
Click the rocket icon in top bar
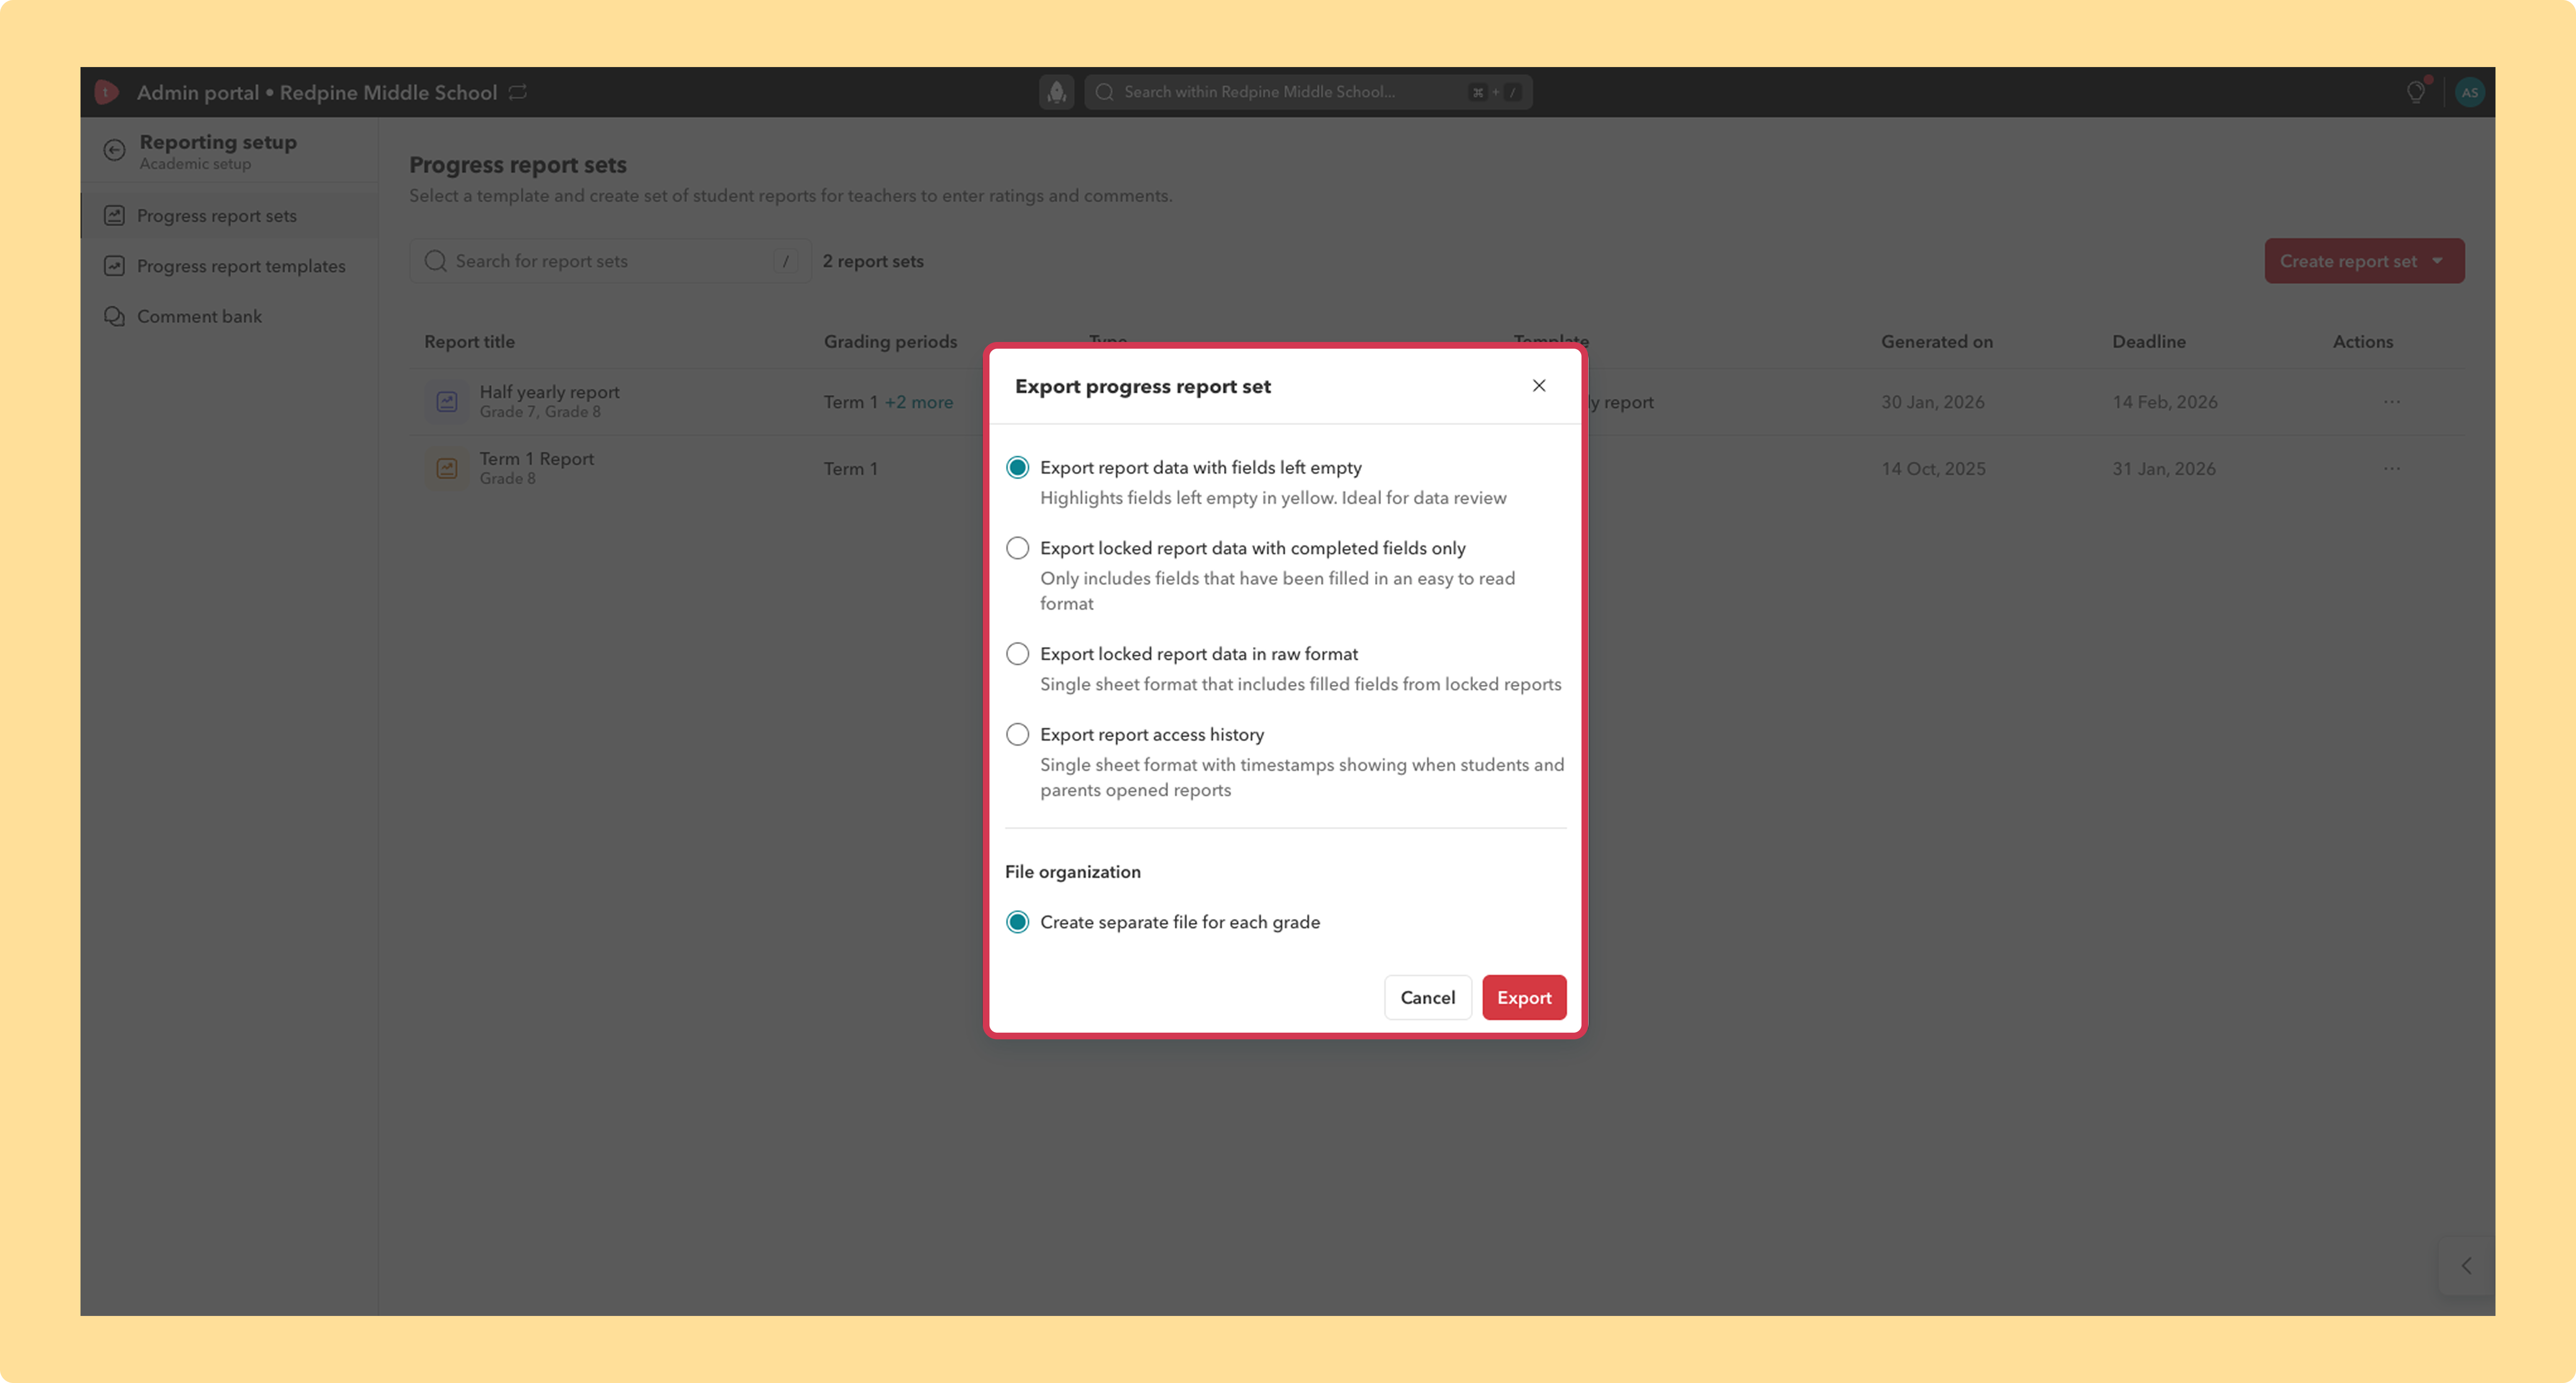pyautogui.click(x=1056, y=92)
